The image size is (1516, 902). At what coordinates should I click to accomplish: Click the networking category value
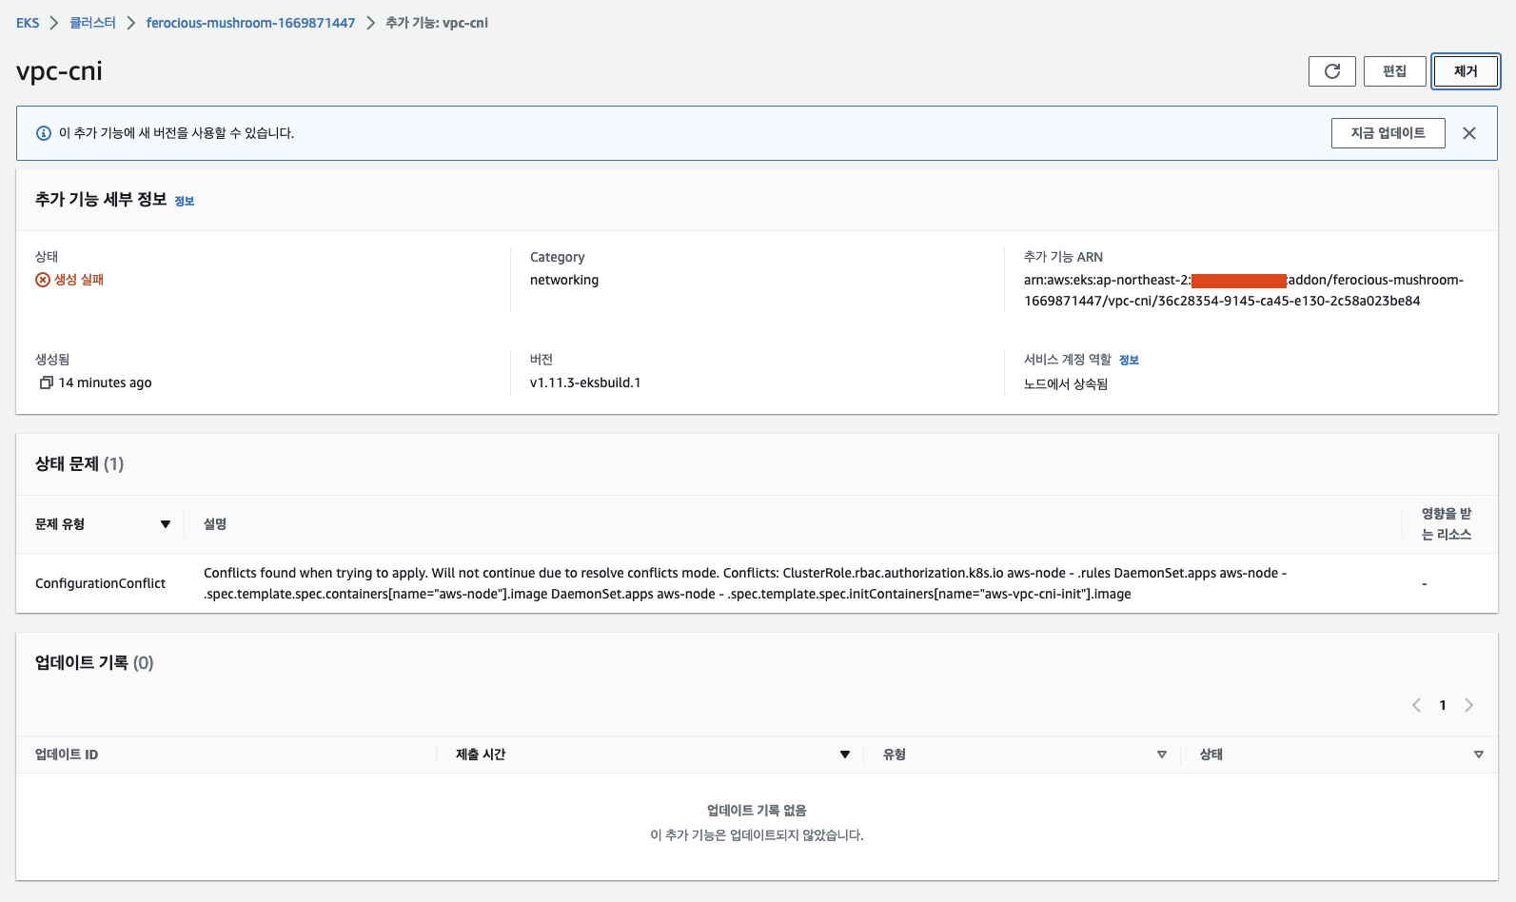[x=564, y=280]
